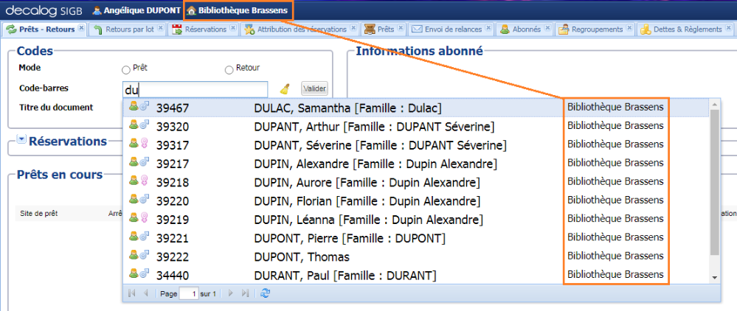The height and width of the screenshot is (311, 737).
Task: Select DUPIN, Léanna from suggestions
Action: click(415, 220)
